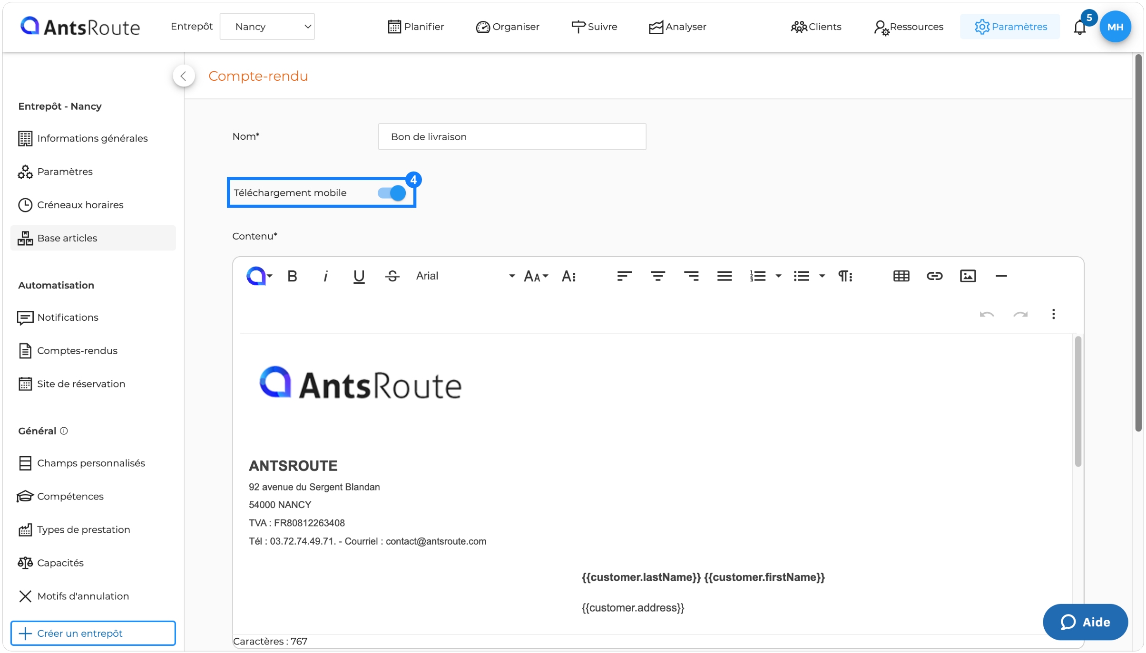Open Site de réservation settings
1146x653 pixels.
tap(93, 384)
